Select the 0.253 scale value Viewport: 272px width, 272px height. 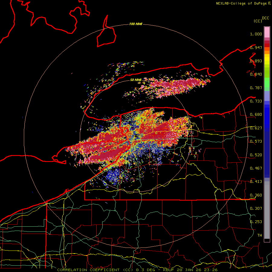[256, 222]
